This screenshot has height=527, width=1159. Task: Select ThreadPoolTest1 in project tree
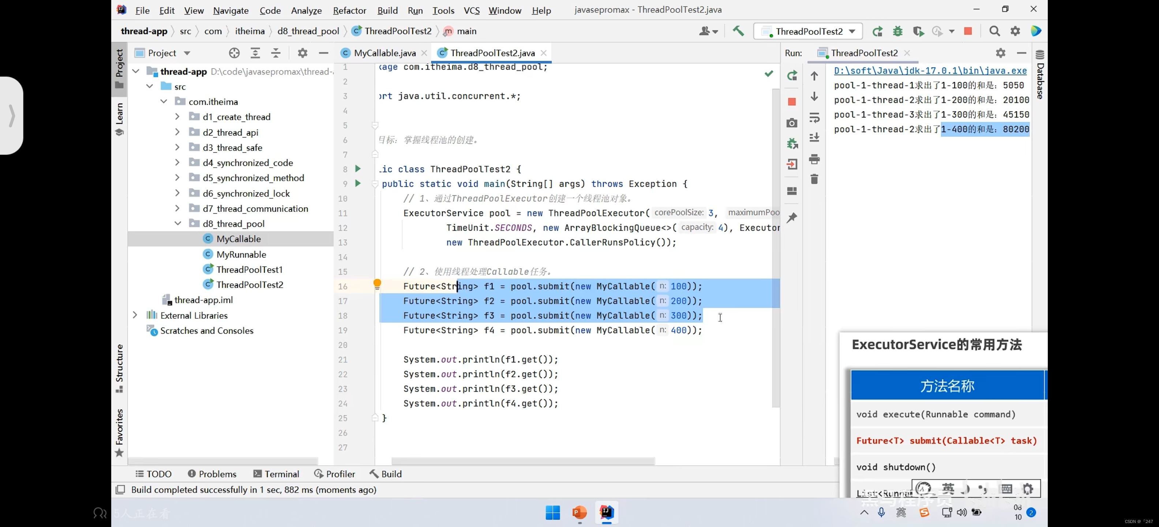coord(249,270)
